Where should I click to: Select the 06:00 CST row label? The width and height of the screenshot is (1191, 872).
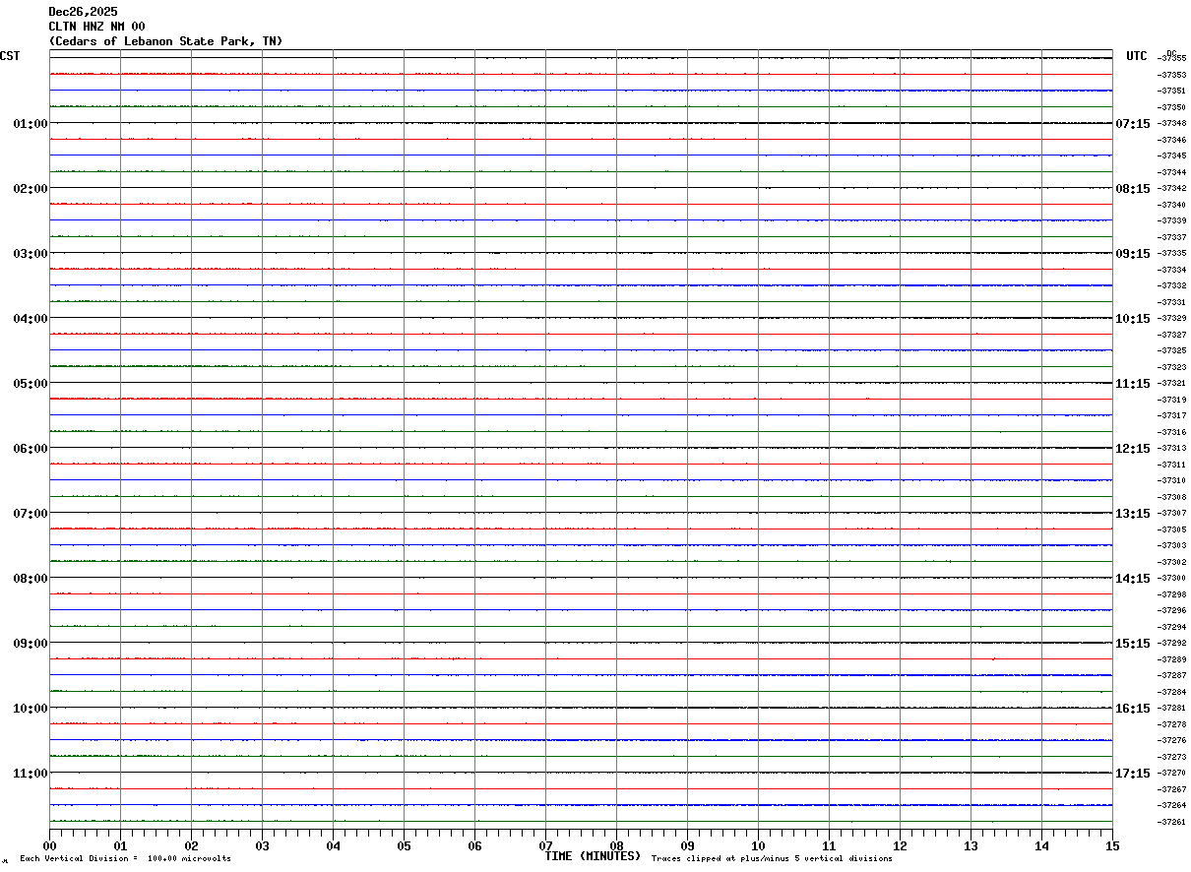[x=31, y=449]
